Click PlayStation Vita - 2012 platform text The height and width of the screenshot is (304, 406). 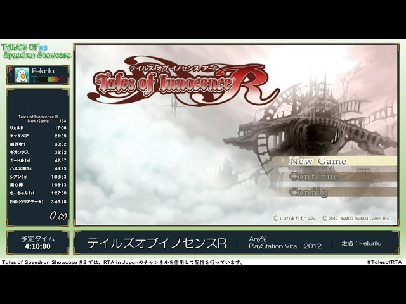[x=285, y=246]
